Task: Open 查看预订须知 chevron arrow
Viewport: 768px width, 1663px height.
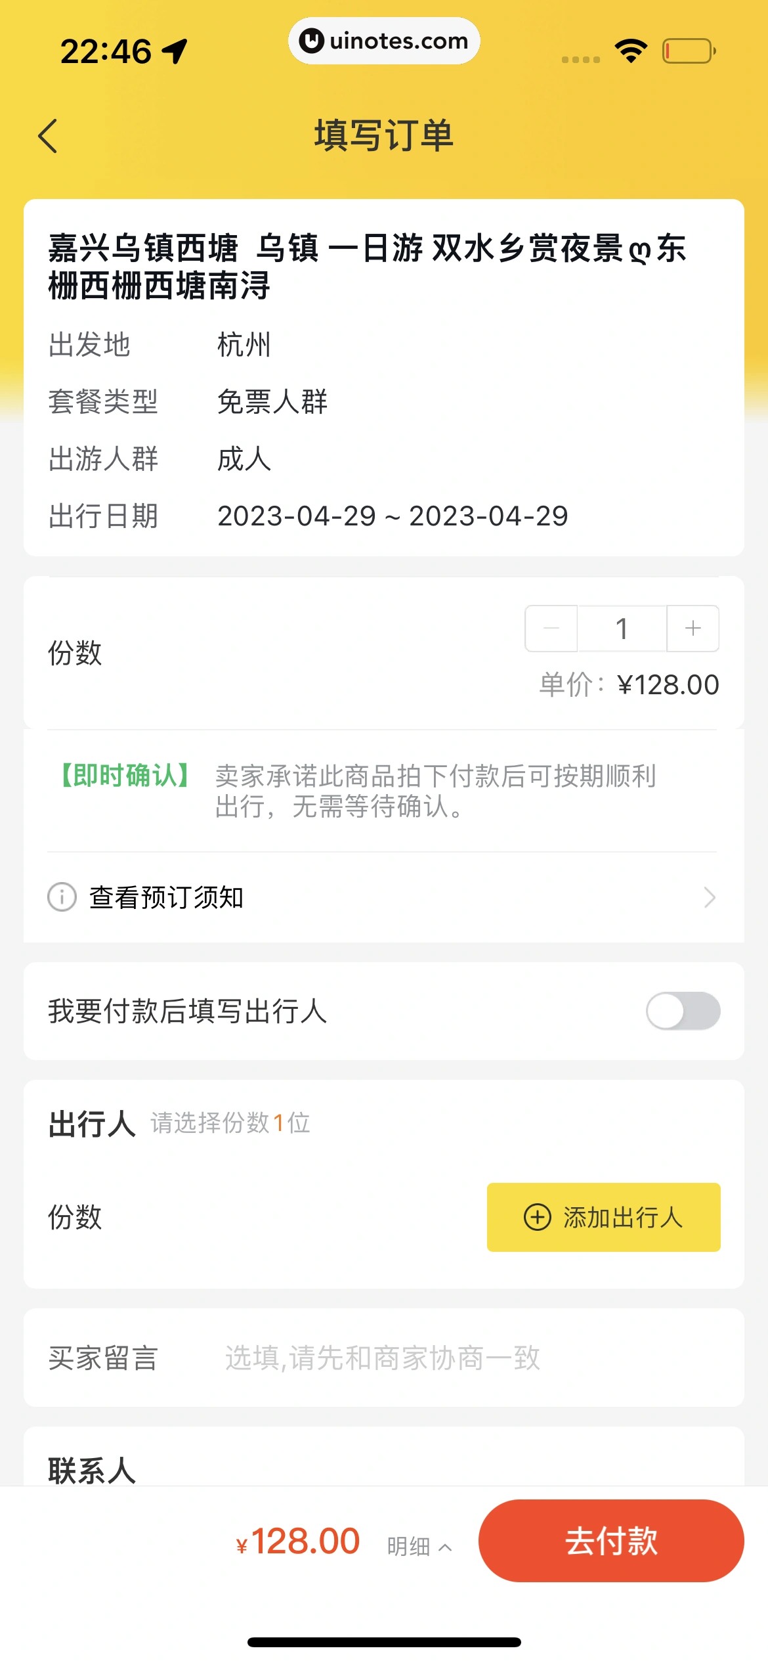Action: tap(709, 897)
